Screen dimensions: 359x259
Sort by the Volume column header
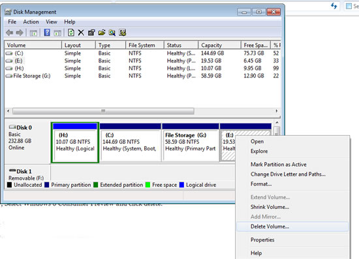click(x=33, y=45)
